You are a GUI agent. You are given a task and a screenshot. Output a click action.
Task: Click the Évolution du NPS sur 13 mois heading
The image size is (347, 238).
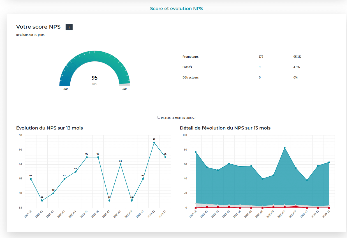pos(50,128)
